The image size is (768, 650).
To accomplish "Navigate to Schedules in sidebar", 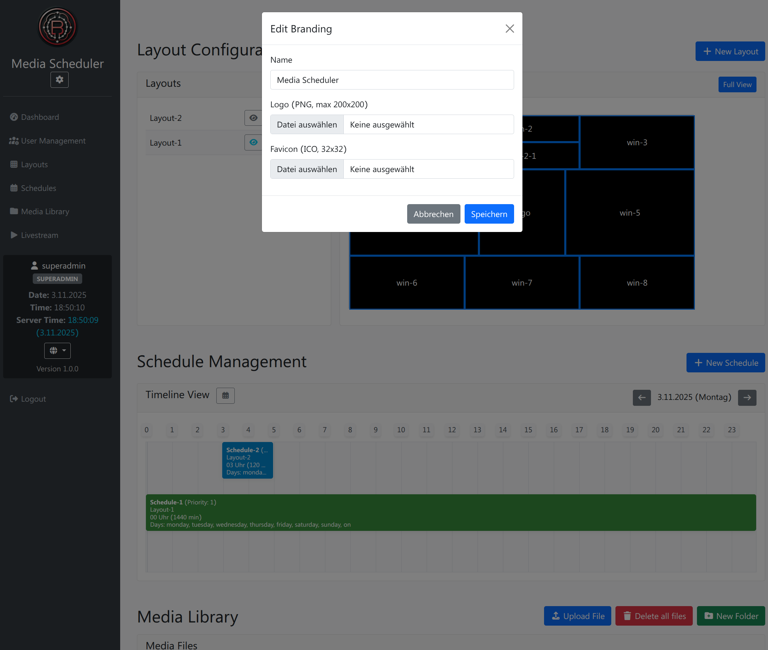I will coord(38,188).
